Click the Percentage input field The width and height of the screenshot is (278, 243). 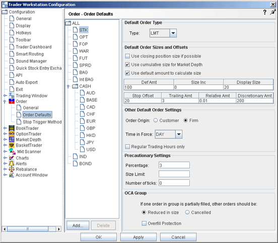pos(174,165)
